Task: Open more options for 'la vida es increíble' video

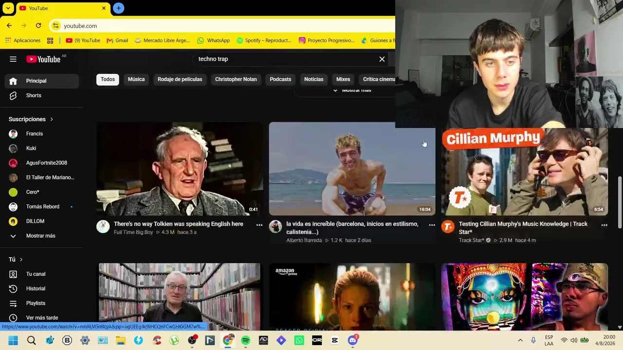Action: (432, 225)
